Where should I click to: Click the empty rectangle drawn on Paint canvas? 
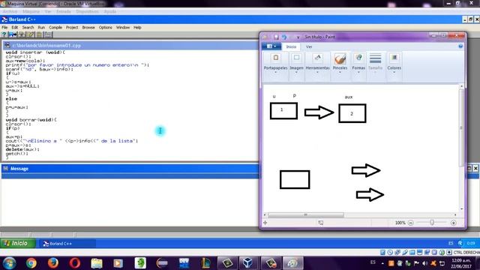pyautogui.click(x=295, y=179)
